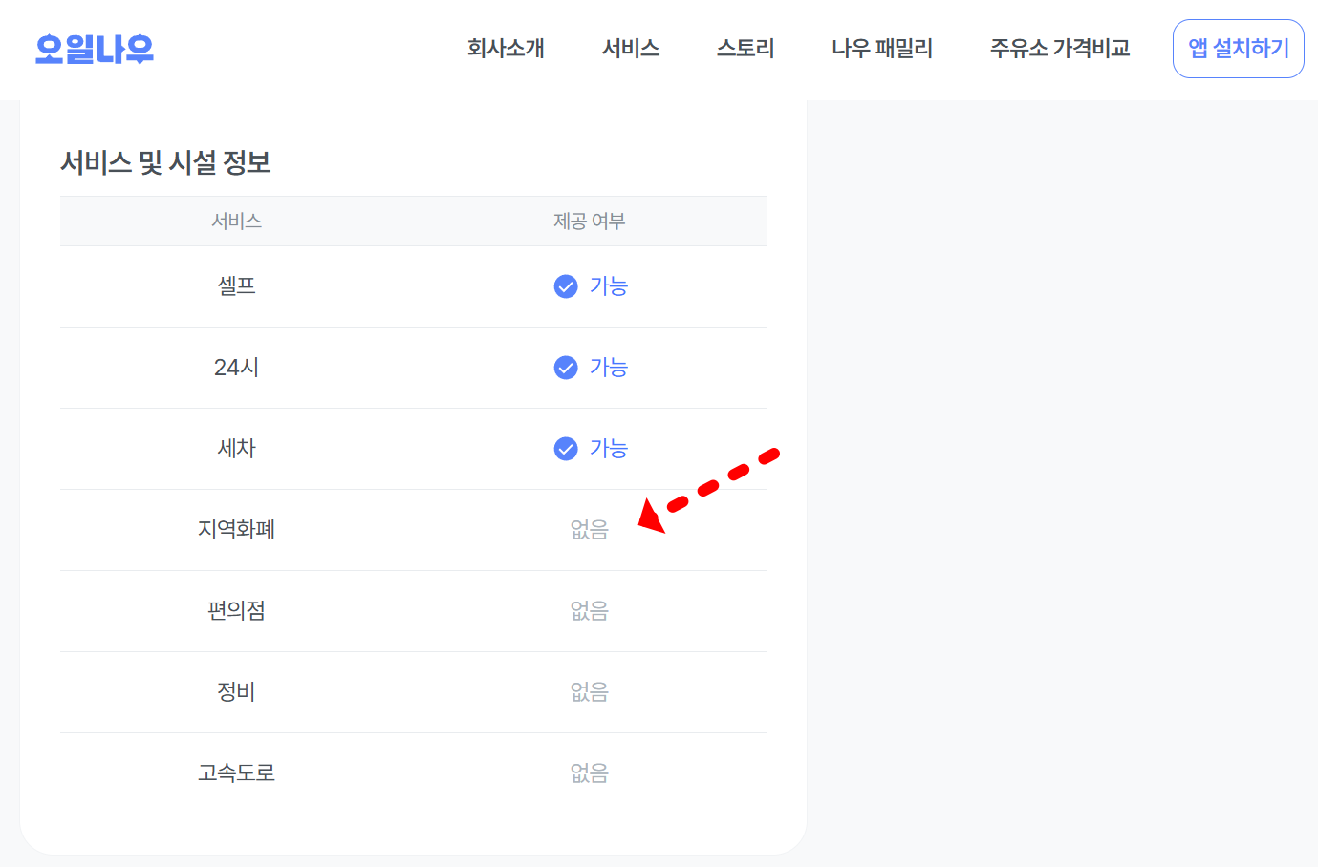Open the 서비스 navigation menu
1318x867 pixels.
pyautogui.click(x=631, y=49)
